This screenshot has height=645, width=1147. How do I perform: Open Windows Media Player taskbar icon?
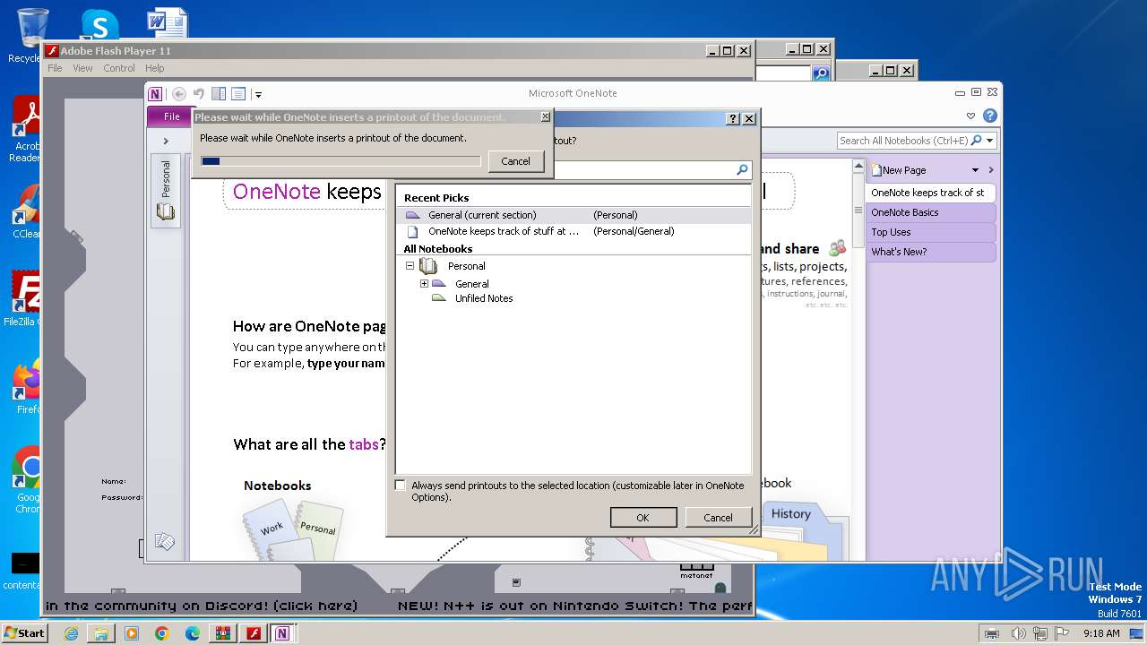coord(132,633)
